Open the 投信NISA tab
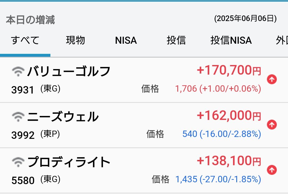This screenshot has height=194, width=288. (x=231, y=41)
